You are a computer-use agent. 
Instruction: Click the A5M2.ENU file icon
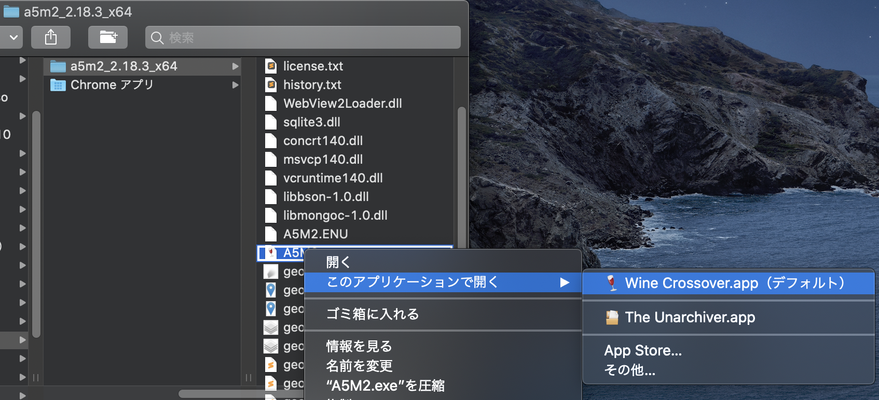point(271,234)
